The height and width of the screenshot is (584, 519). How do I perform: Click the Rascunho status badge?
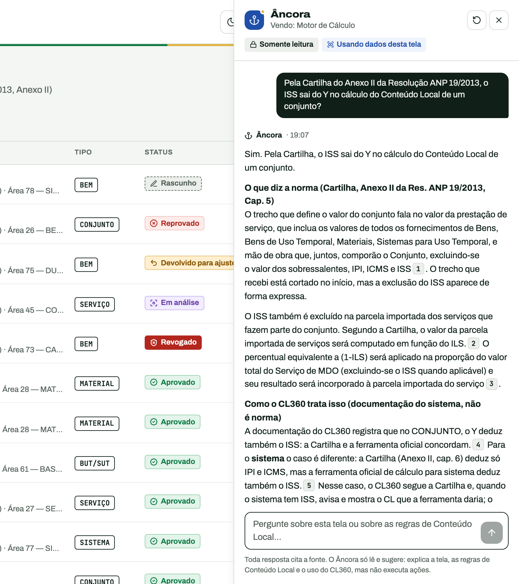[173, 184]
